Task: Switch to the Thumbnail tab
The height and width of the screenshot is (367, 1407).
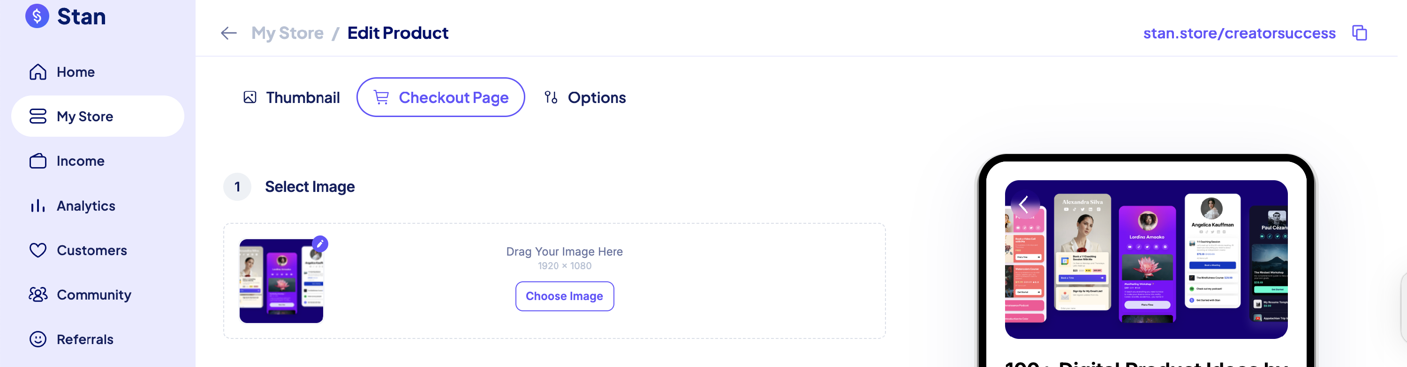Action: click(x=292, y=98)
